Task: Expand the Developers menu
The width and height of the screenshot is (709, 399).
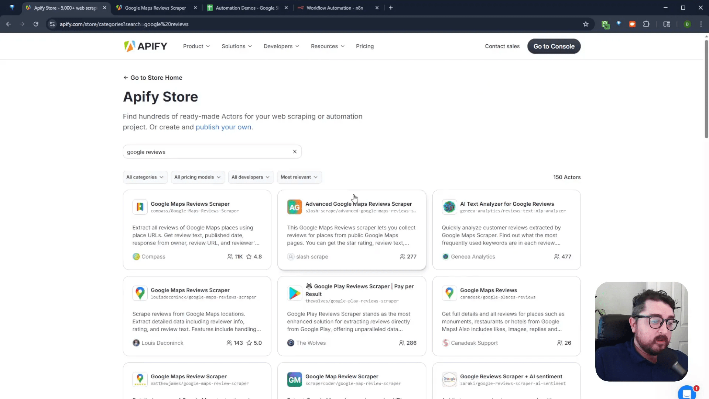Action: pyautogui.click(x=281, y=46)
